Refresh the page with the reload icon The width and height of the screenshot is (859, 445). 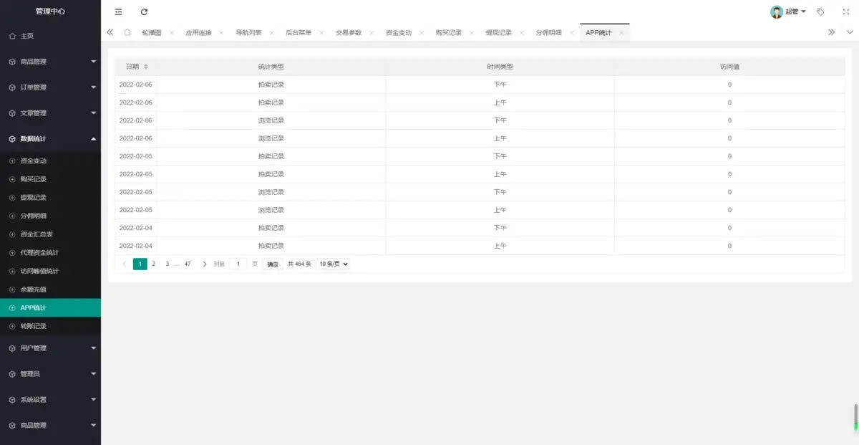[x=144, y=11]
